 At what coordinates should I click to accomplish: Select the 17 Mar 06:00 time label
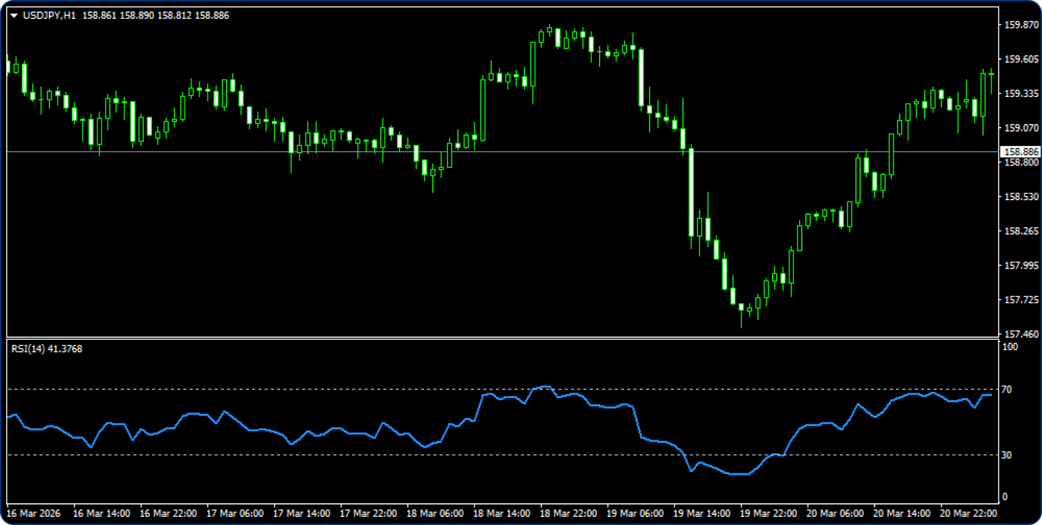pos(235,513)
